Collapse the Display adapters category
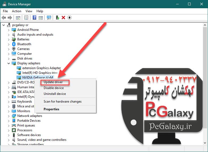208x152 pixels. [x=9, y=63]
